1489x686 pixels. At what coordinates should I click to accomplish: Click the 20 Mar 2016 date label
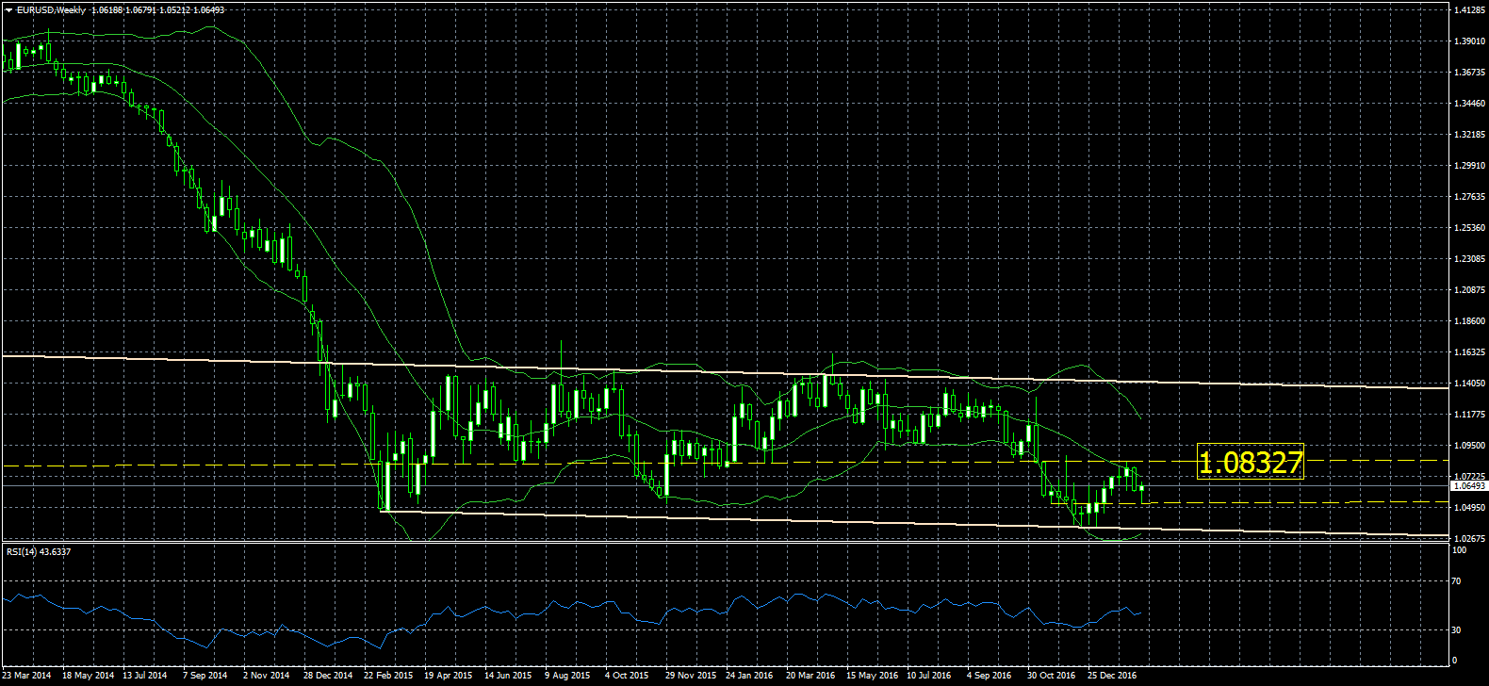click(x=810, y=676)
